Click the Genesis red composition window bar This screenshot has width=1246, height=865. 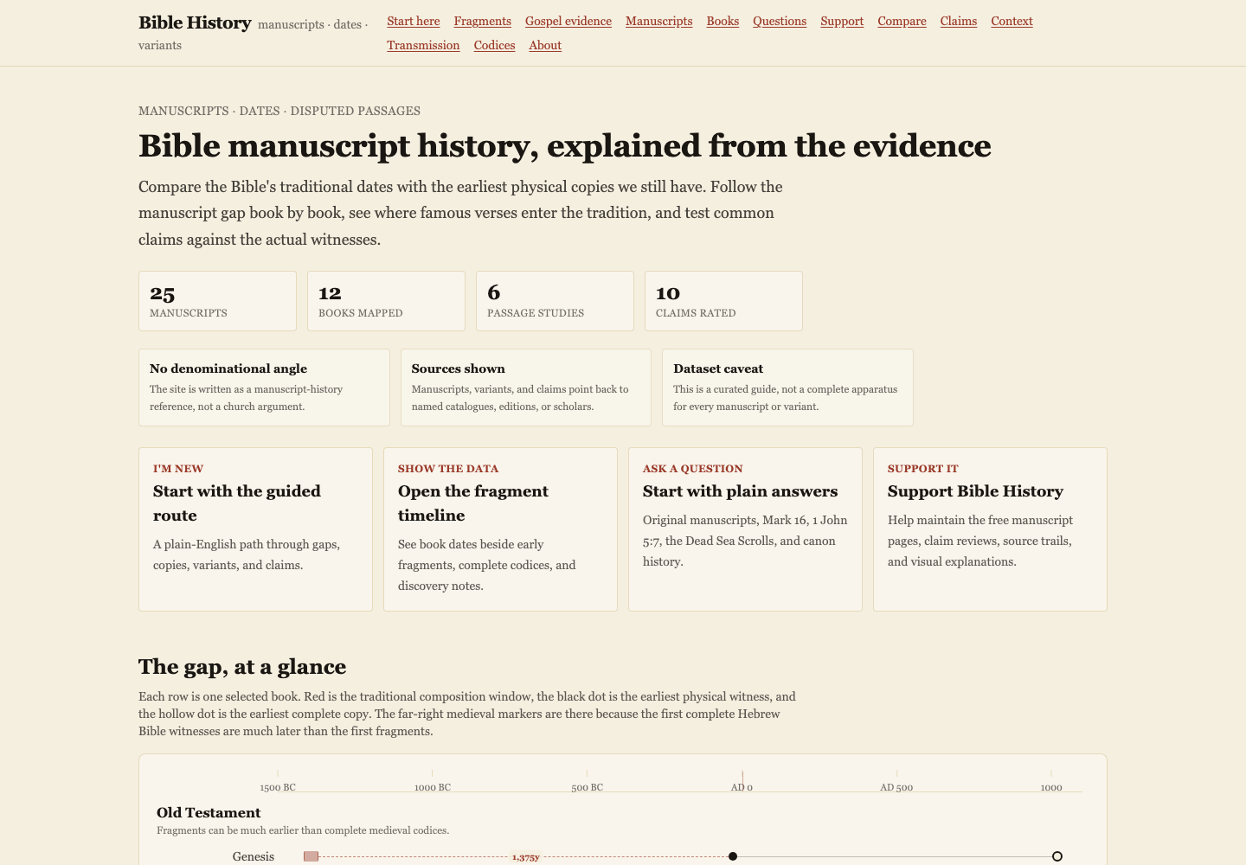pyautogui.click(x=311, y=856)
